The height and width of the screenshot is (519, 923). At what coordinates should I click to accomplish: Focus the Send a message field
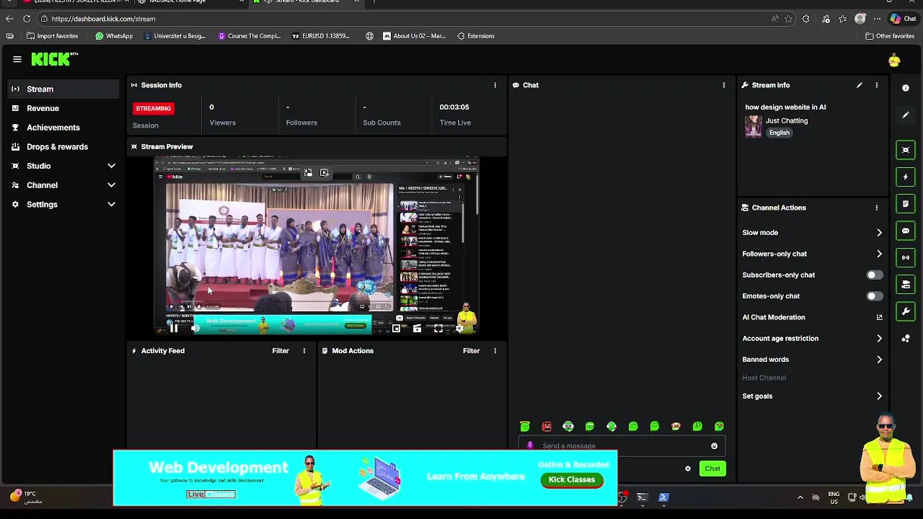622,446
